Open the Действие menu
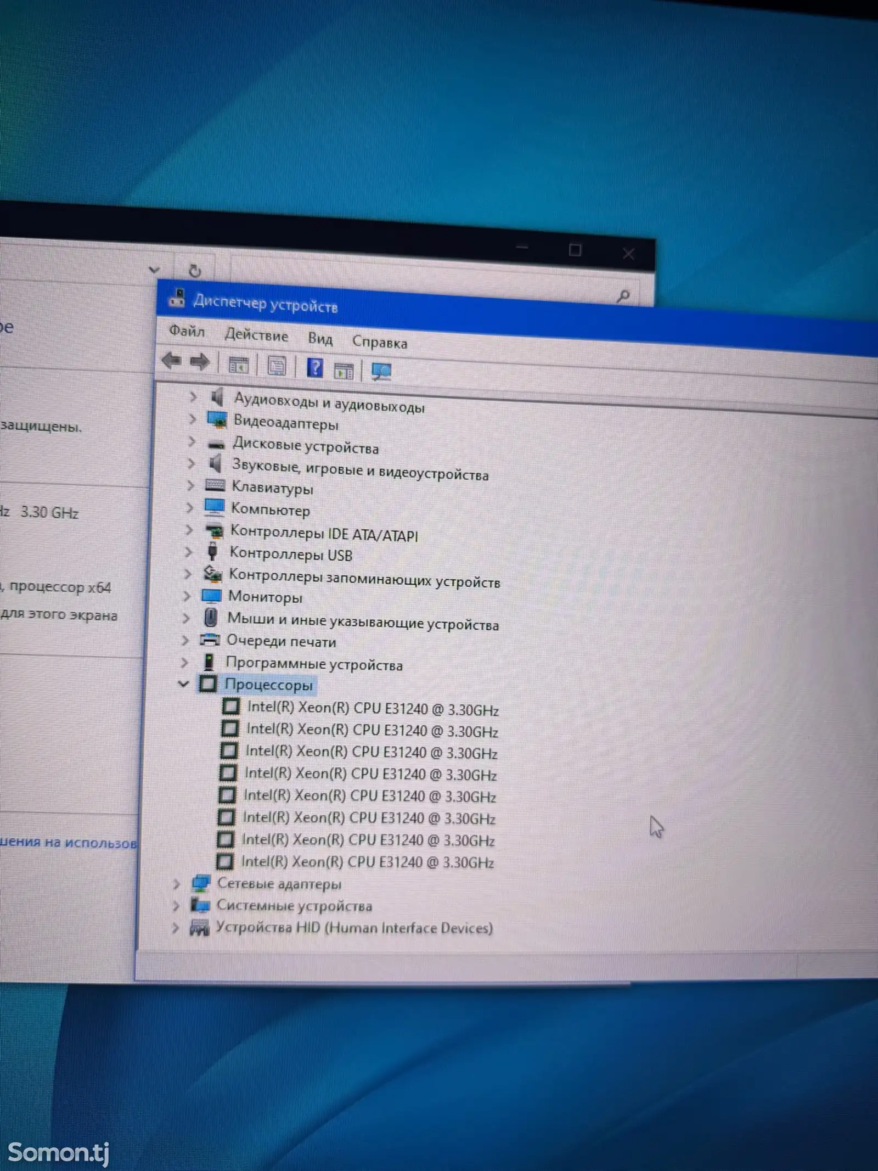 click(256, 335)
